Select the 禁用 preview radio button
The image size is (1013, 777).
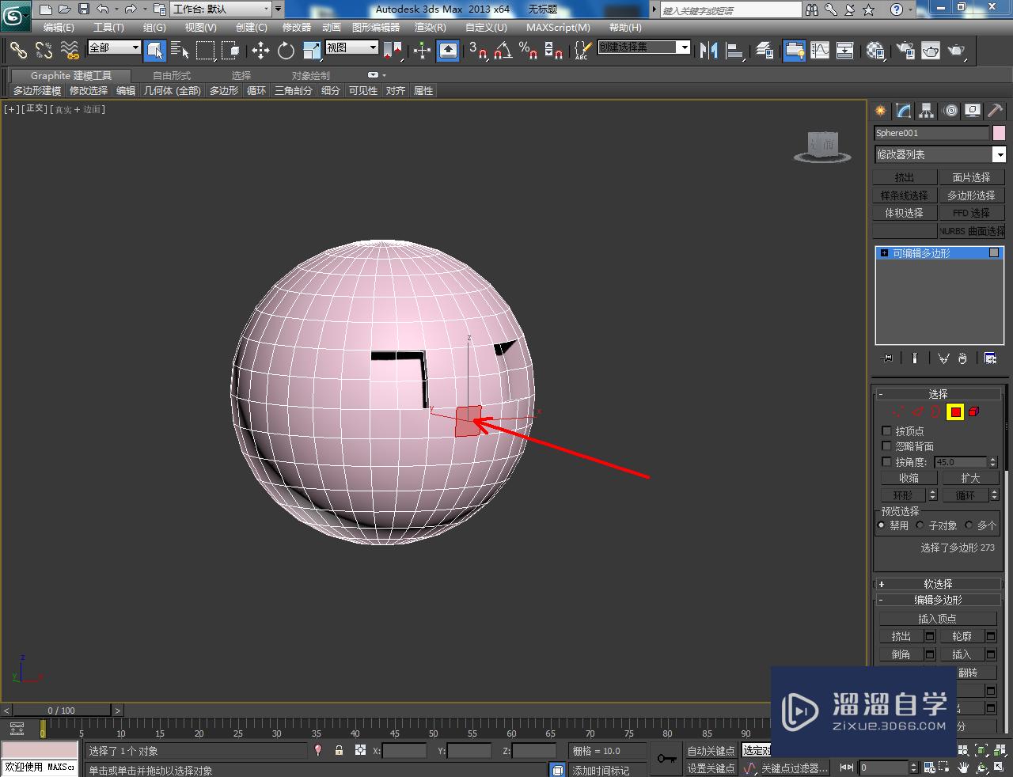tap(882, 525)
